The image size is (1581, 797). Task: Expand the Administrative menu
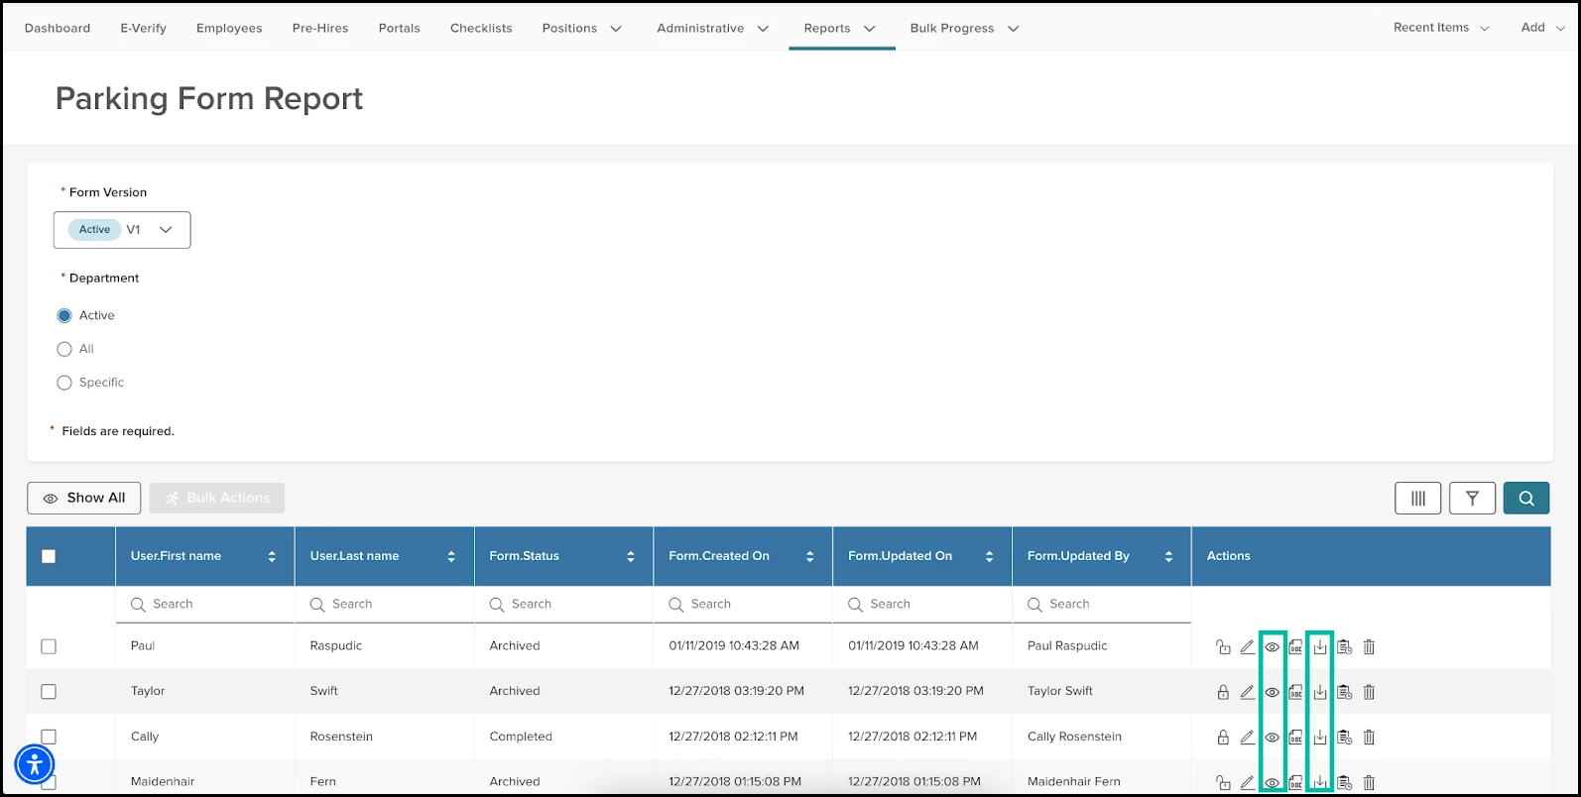click(712, 28)
